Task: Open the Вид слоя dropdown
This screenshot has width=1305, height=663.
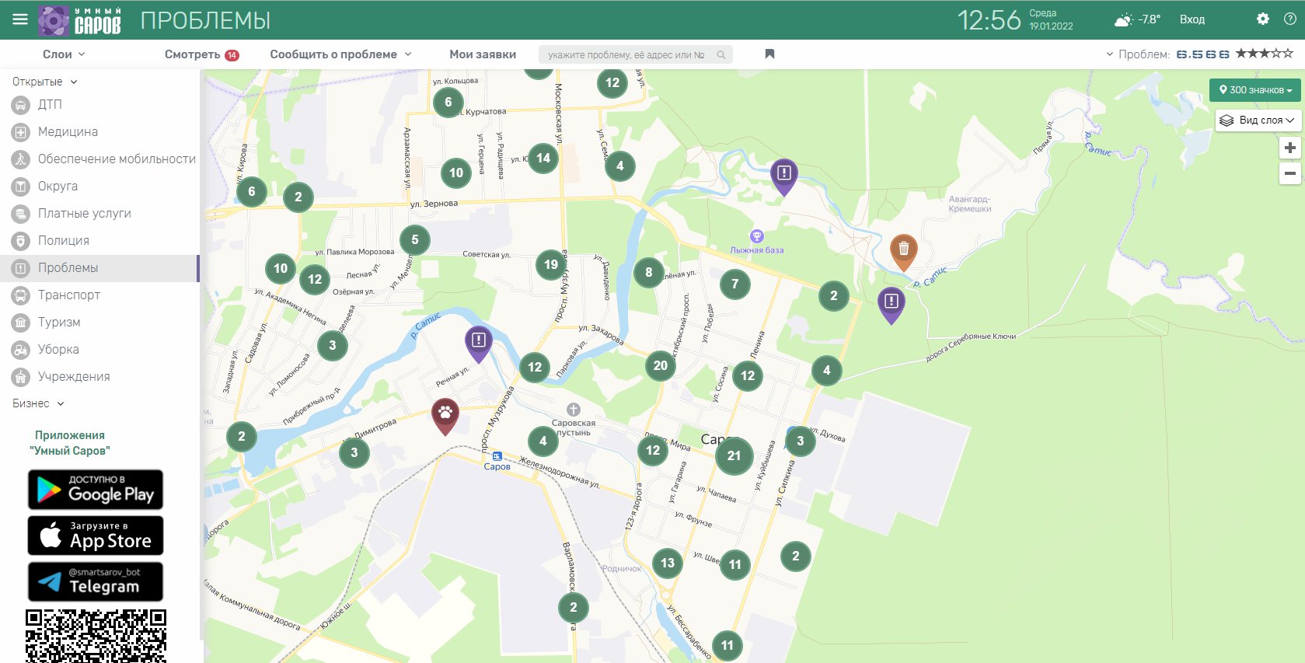Action: click(1258, 120)
